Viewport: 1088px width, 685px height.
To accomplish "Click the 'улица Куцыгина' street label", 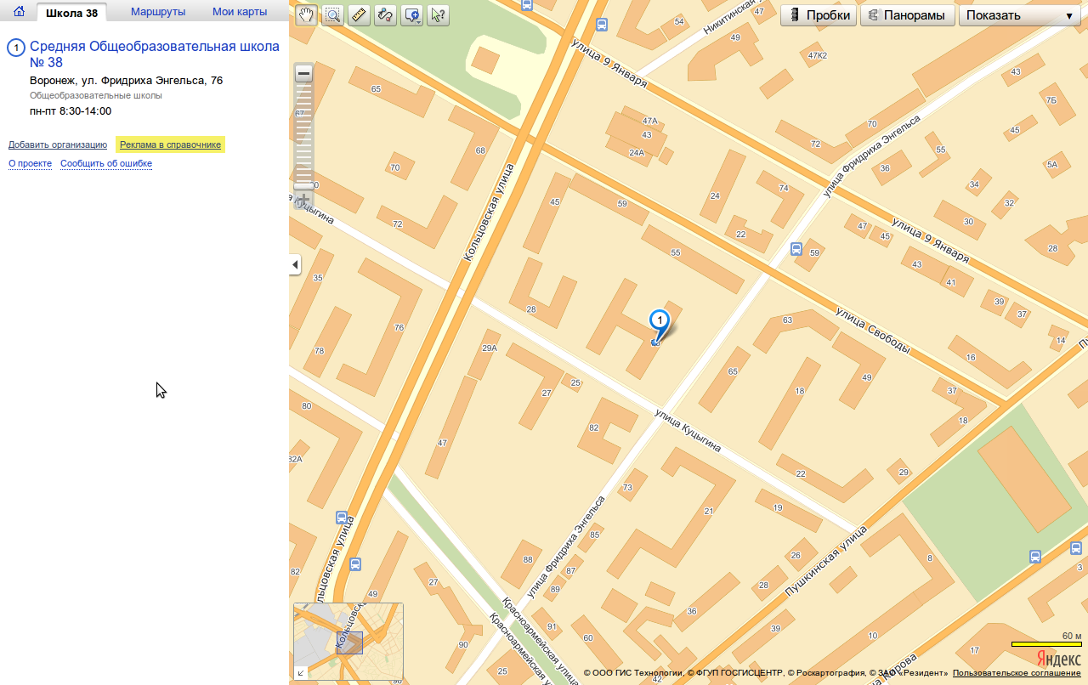I will pos(688,430).
